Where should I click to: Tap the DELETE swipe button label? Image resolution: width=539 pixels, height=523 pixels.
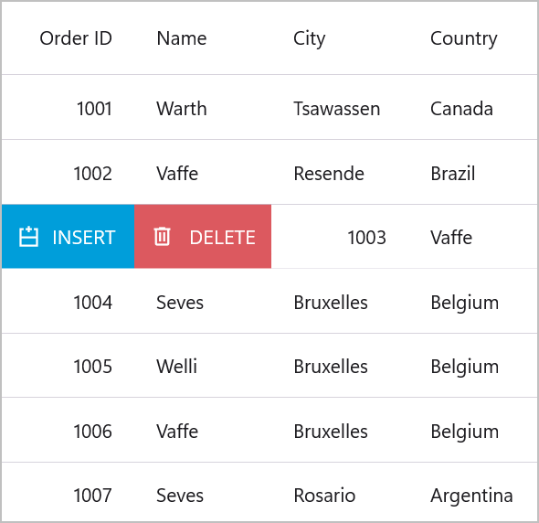coord(223,238)
